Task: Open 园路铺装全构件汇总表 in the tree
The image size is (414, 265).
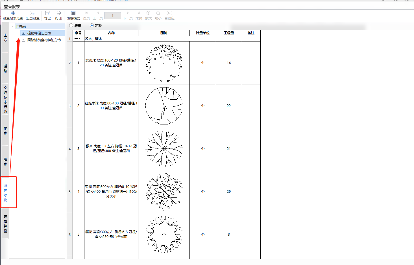Action: point(44,40)
